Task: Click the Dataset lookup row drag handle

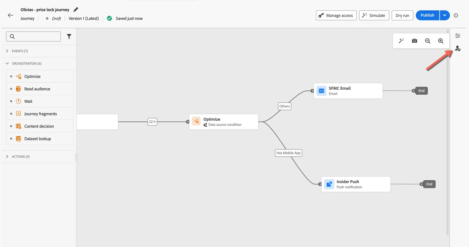Action: pos(11,139)
